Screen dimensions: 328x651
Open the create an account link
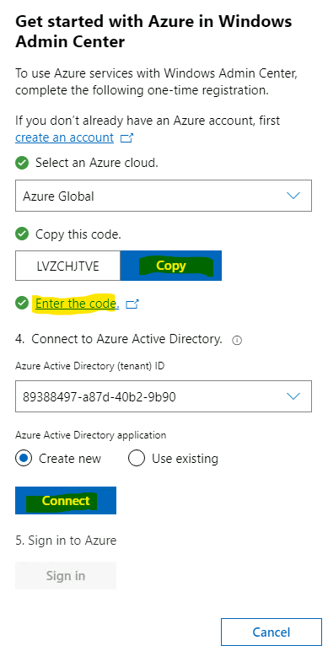tap(64, 137)
